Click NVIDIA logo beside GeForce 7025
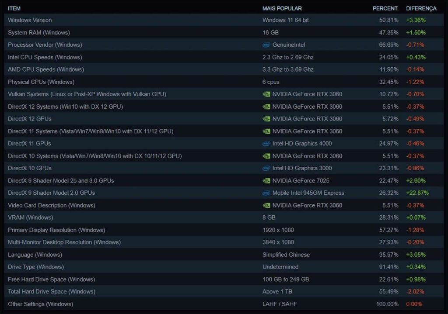This screenshot has width=448, height=314. click(266, 181)
